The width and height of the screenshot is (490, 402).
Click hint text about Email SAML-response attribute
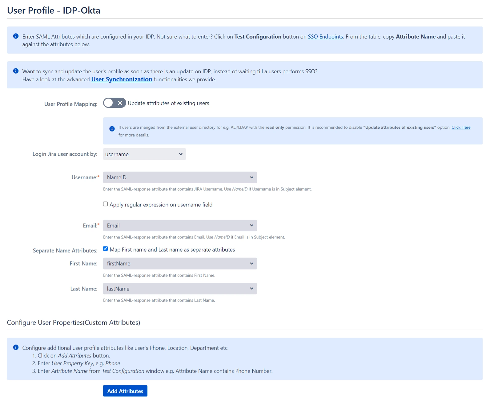tap(194, 237)
